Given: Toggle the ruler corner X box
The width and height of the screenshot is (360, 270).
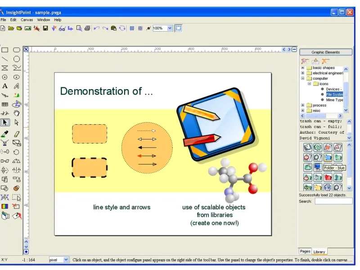Looking at the screenshot, I should pos(27,49).
